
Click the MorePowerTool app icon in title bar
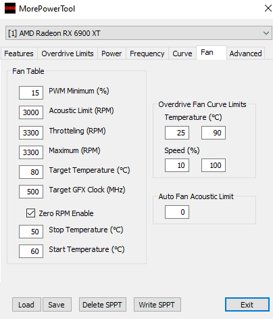click(10, 8)
